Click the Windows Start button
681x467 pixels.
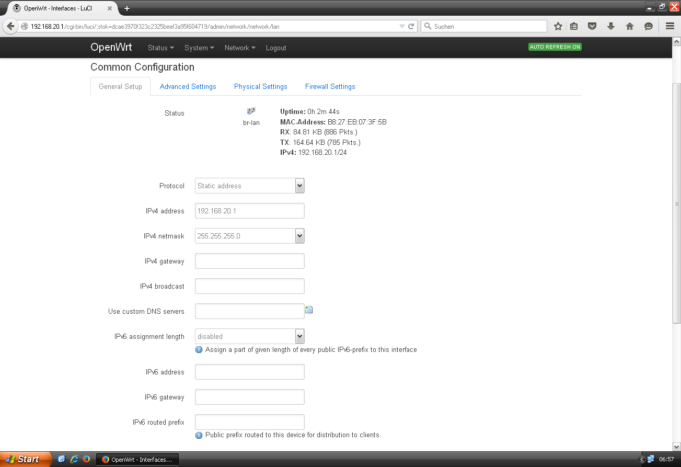(x=25, y=459)
